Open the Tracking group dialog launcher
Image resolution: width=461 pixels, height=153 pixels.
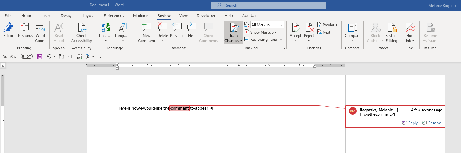tap(284, 48)
